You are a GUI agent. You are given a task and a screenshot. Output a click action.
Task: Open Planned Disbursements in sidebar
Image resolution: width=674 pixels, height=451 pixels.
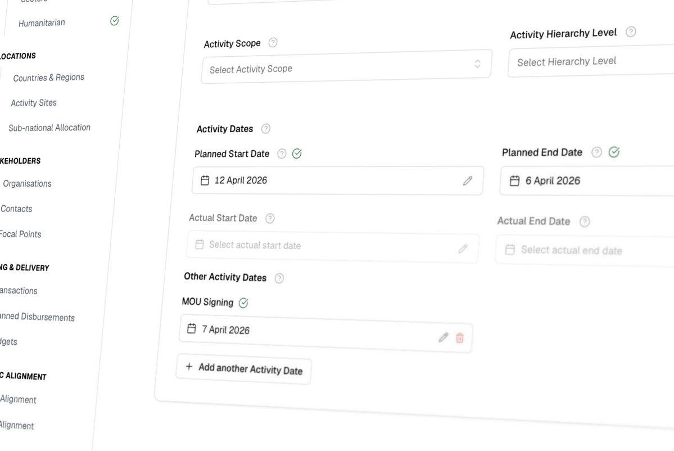[x=37, y=317]
